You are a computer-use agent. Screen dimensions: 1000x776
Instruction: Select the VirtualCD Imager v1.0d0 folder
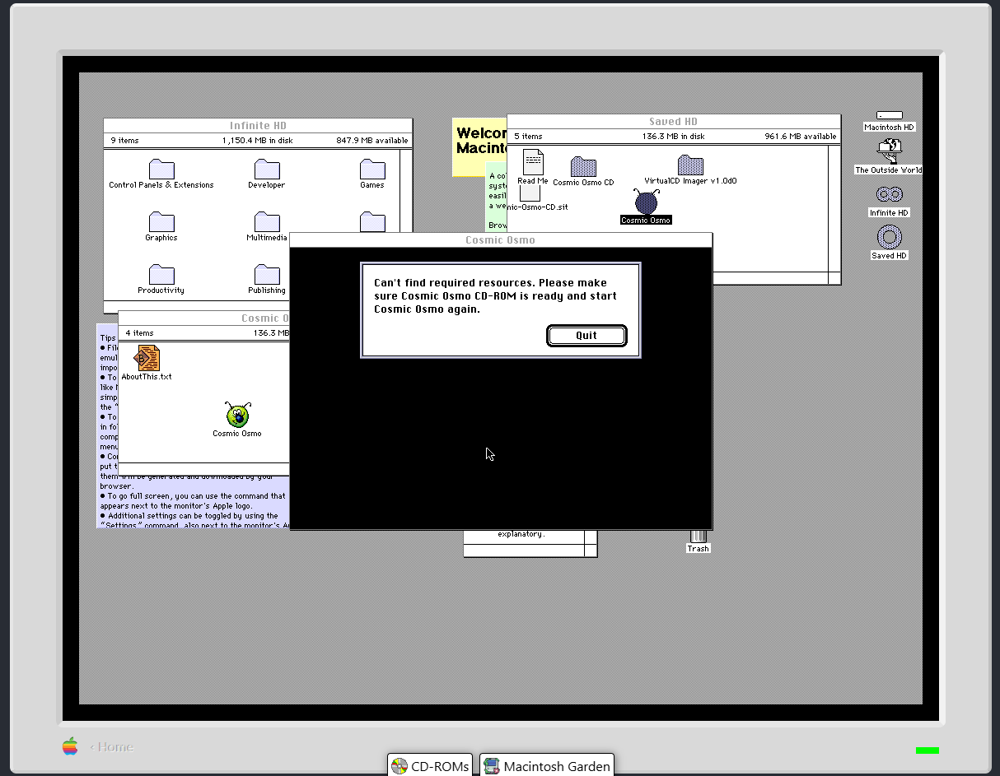click(690, 165)
